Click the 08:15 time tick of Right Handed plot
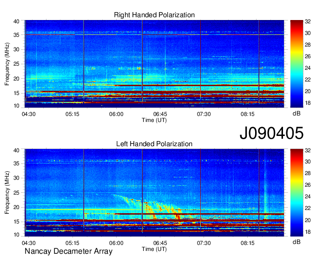This screenshot has width=316, height=257. (x=248, y=114)
